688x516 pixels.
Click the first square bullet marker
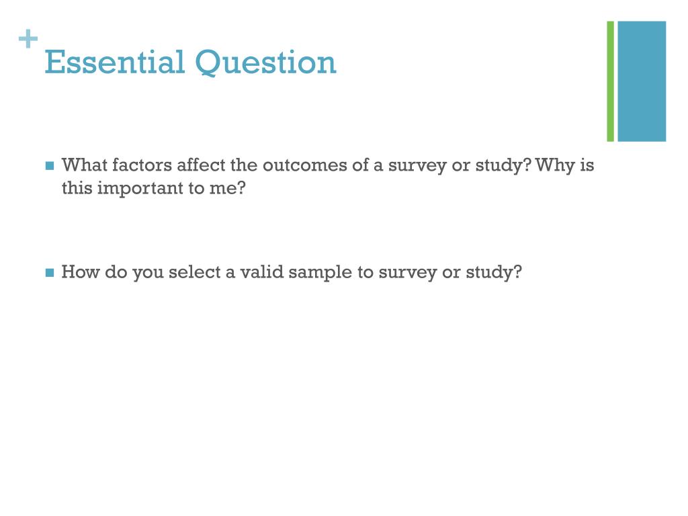tap(49, 166)
